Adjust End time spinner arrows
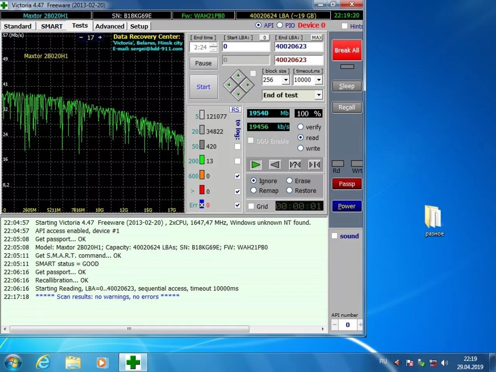The height and width of the screenshot is (372, 496). pos(214,47)
